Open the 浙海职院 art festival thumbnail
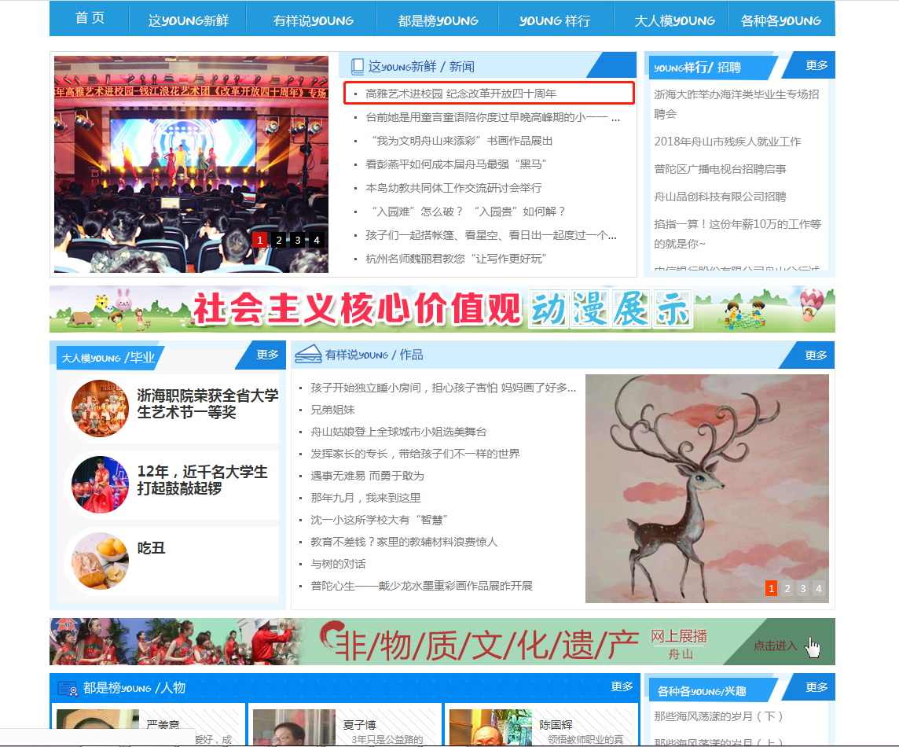 (100, 410)
